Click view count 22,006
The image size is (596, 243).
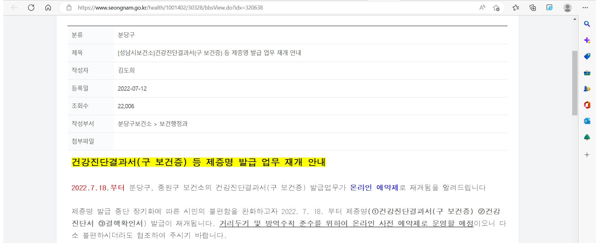(126, 106)
